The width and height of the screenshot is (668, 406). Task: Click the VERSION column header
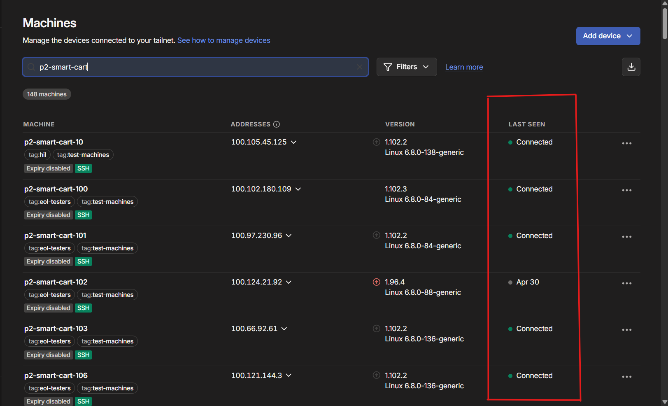click(400, 124)
